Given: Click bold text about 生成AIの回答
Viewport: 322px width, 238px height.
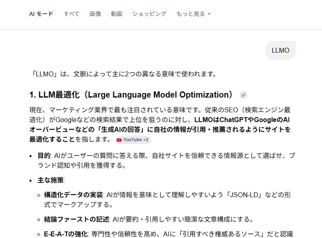Looking at the screenshot, I should (164, 130).
